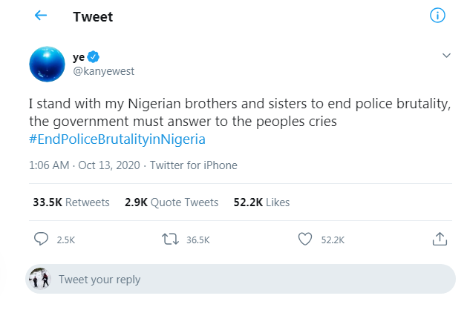Open the @kanyewest handle
Image resolution: width=467 pixels, height=310 pixels.
pos(103,71)
